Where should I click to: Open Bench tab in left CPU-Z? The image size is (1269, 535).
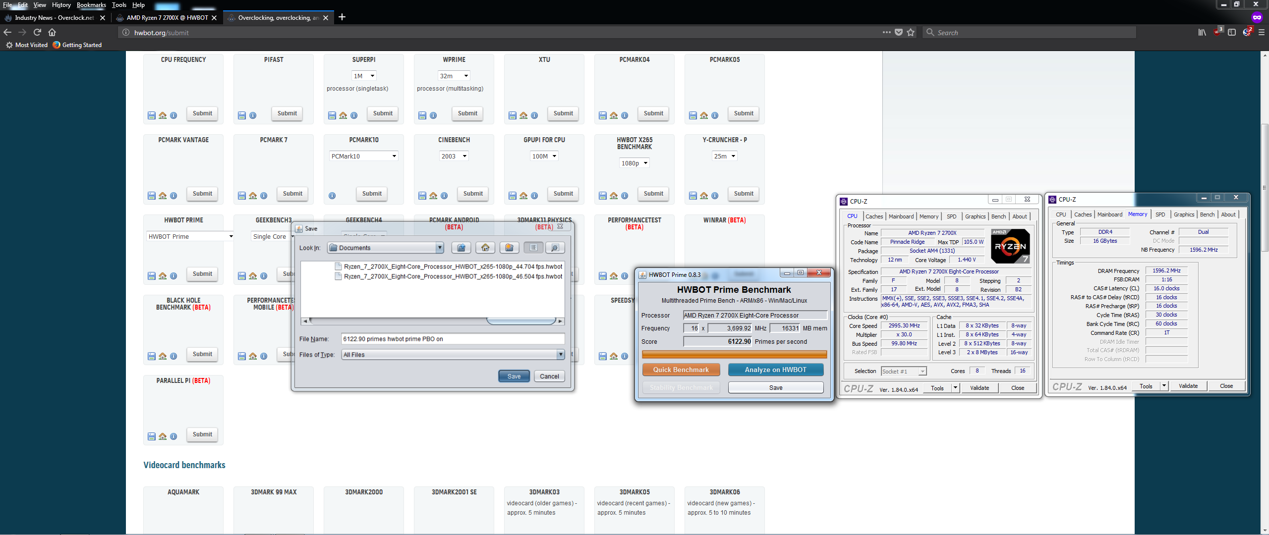(x=998, y=216)
